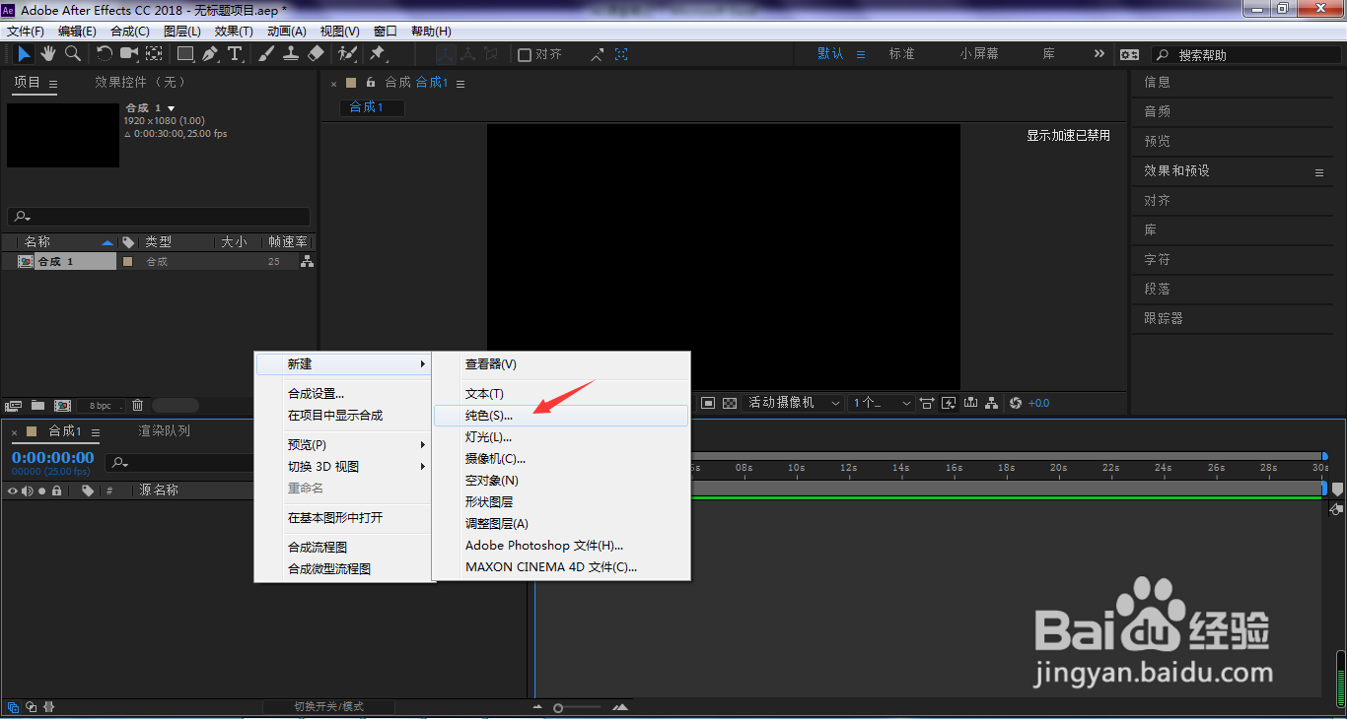Toggle the 对齐 snapping checkbox
Viewport: 1347px width, 719px height.
524,54
